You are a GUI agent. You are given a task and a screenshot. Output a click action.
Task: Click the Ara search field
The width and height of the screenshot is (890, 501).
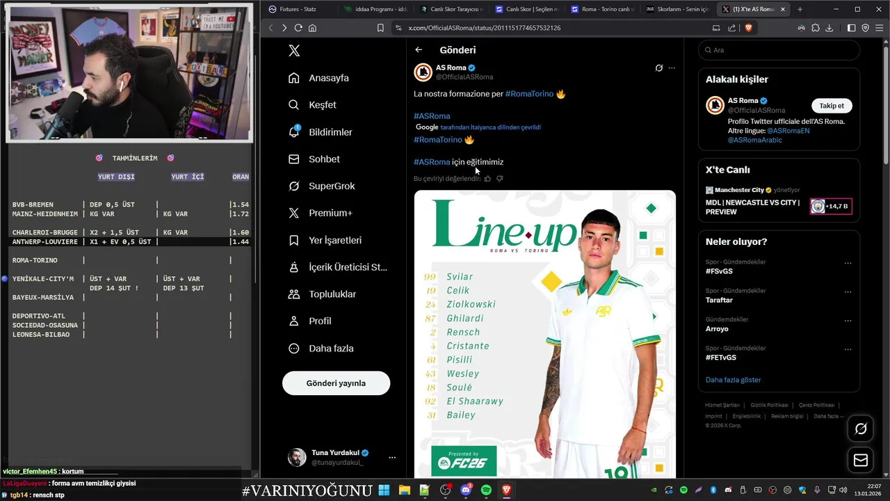click(x=779, y=50)
